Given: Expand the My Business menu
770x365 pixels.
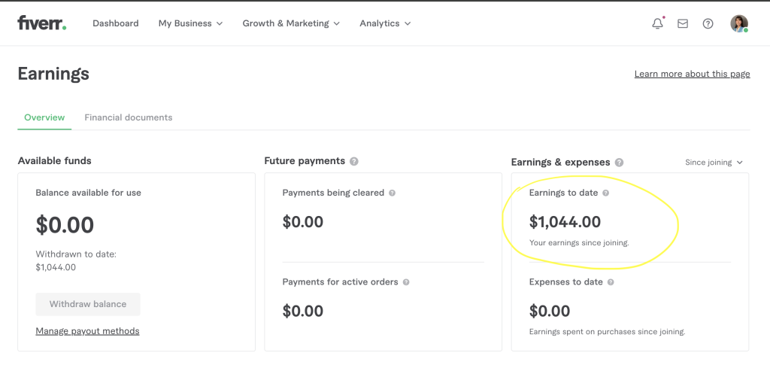Looking at the screenshot, I should (x=190, y=23).
